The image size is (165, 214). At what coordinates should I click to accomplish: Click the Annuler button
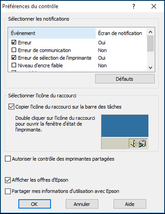[82, 204]
